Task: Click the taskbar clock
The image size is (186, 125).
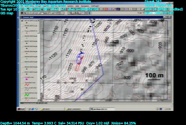Action: point(168,109)
